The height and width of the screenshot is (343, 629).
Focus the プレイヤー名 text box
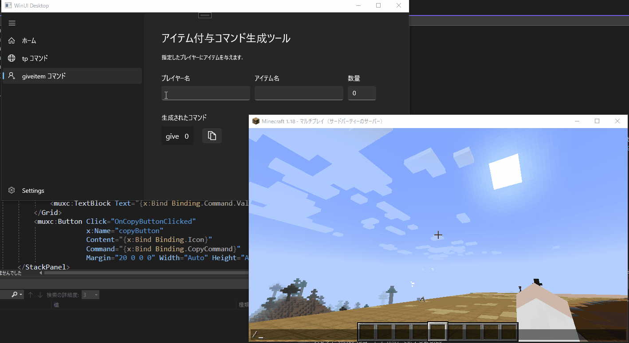[x=206, y=93]
